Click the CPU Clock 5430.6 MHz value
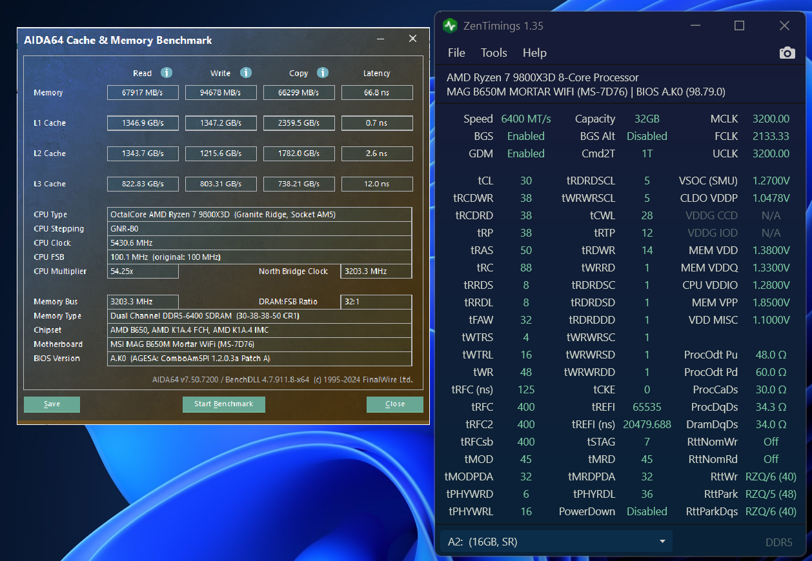812x561 pixels. (x=259, y=243)
